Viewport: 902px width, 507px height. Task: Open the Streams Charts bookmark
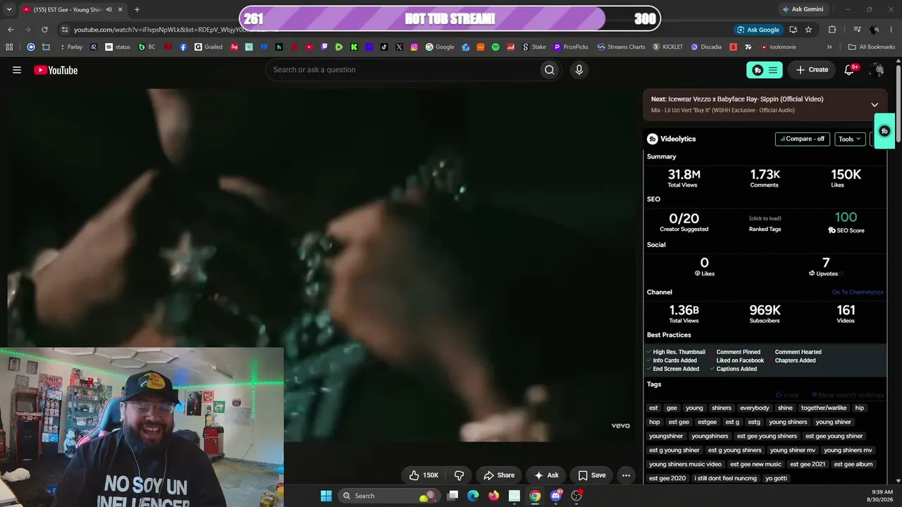[621, 47]
